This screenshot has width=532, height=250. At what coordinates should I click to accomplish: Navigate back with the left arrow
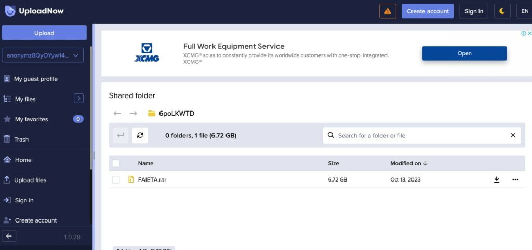(x=117, y=114)
